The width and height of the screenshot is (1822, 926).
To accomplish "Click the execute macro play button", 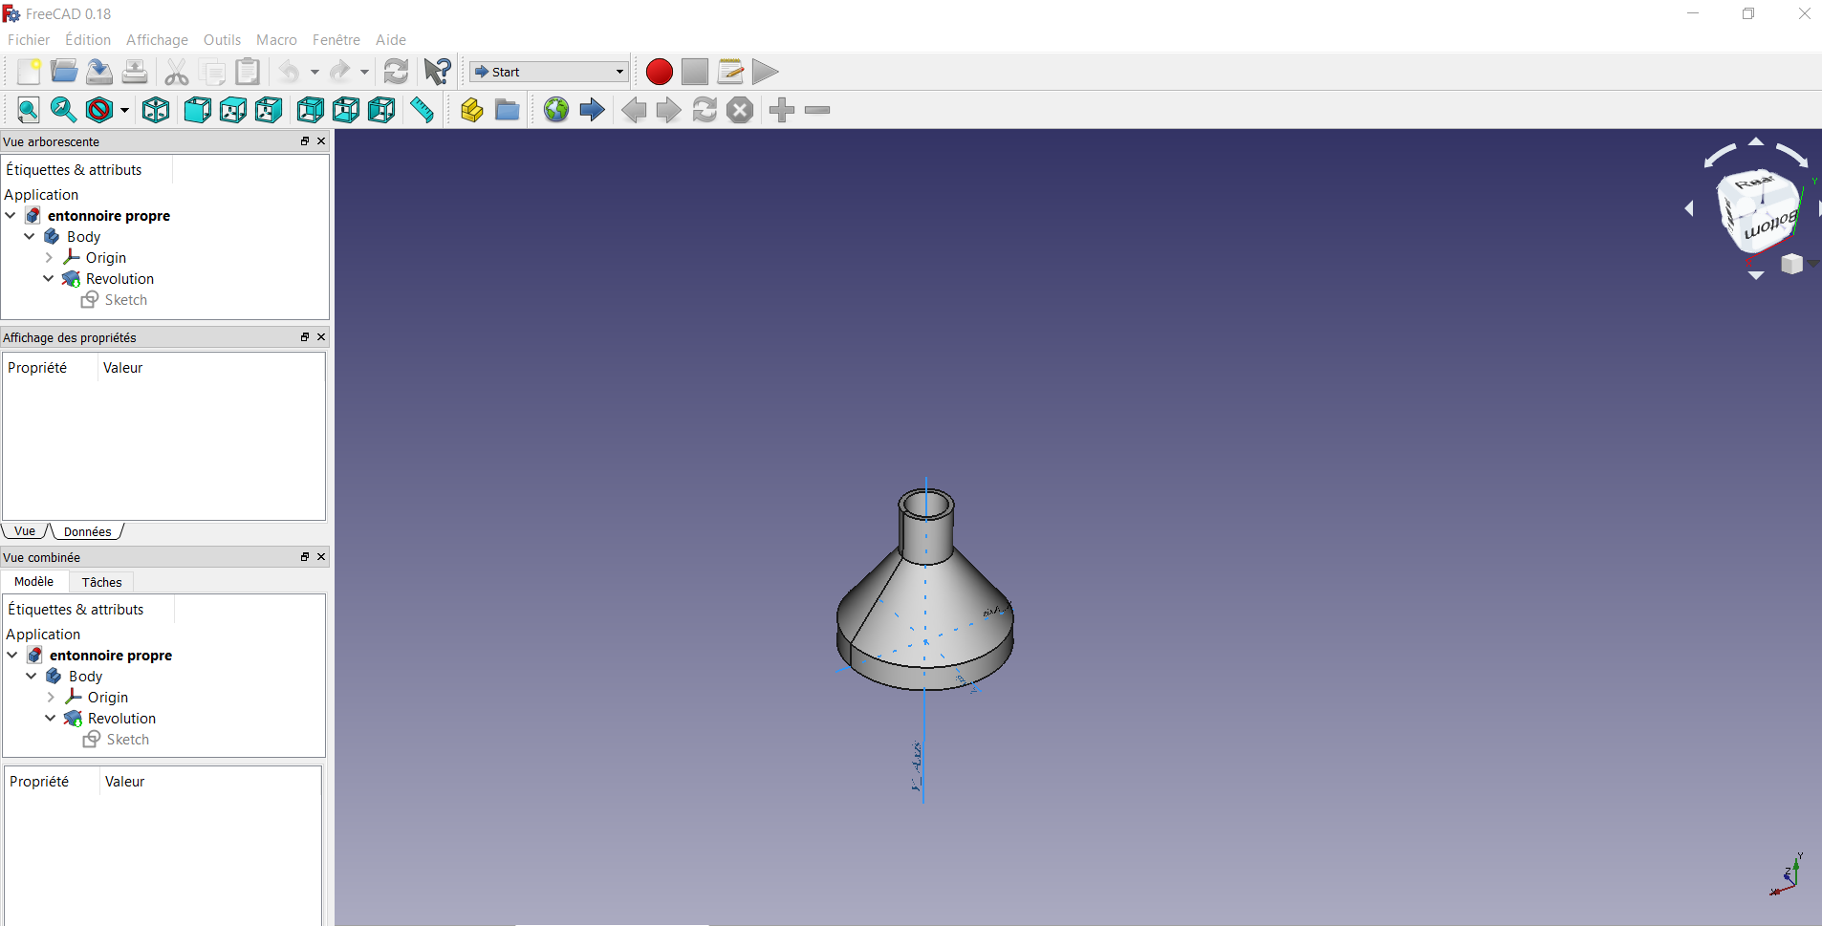I will click(x=765, y=72).
